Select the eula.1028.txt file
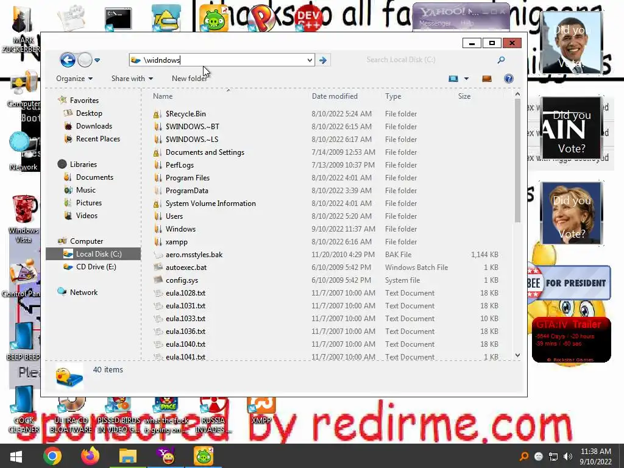624x468 pixels. point(185,293)
